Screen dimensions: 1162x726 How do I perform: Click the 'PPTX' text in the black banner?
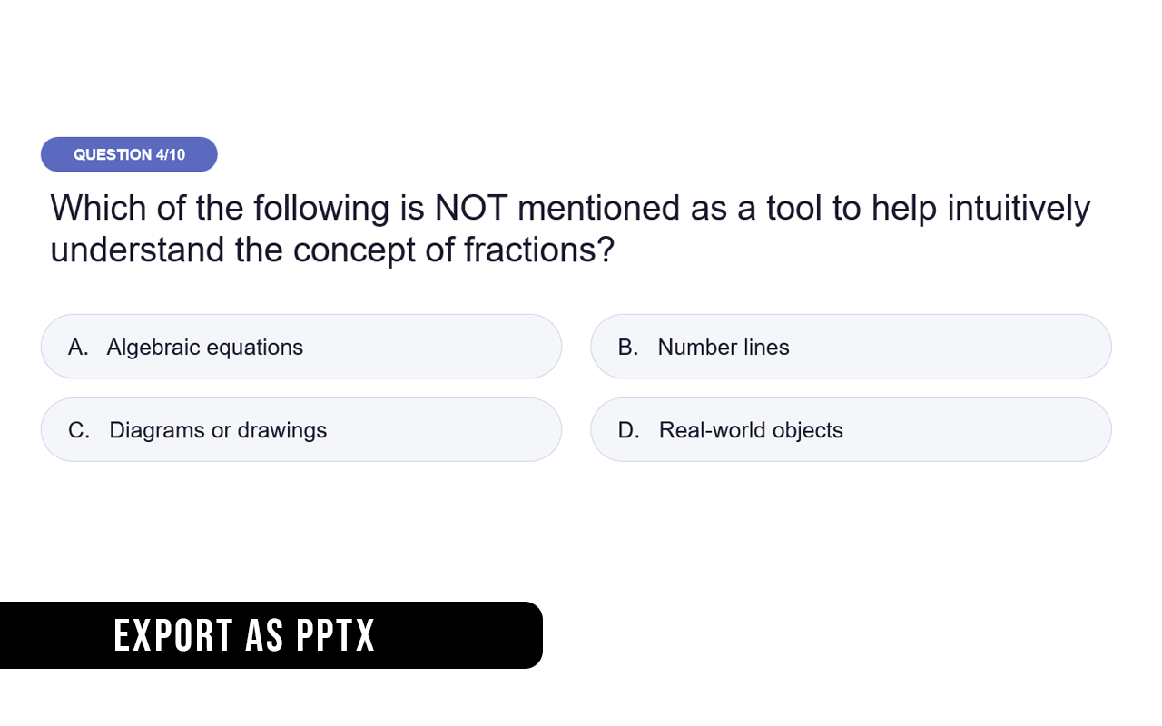point(335,635)
